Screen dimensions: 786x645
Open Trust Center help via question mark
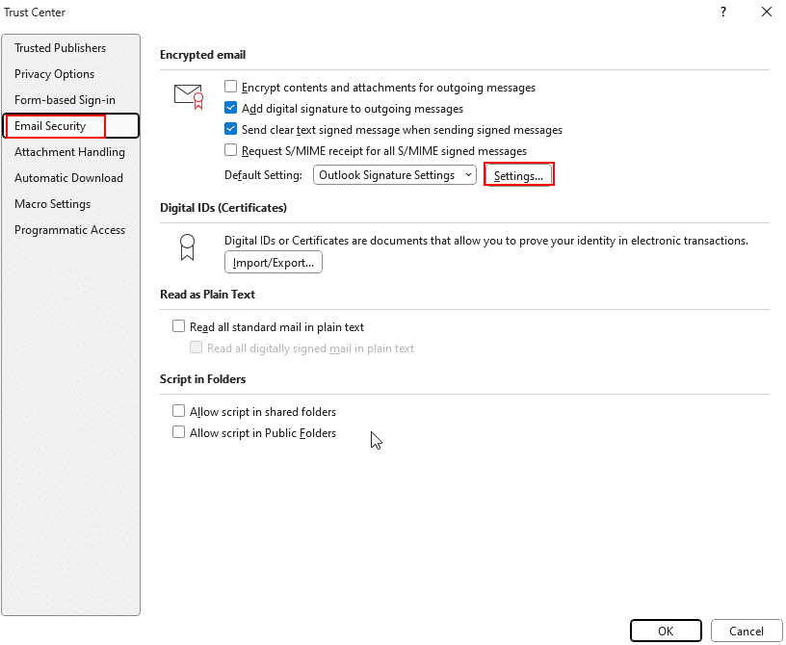pos(722,12)
